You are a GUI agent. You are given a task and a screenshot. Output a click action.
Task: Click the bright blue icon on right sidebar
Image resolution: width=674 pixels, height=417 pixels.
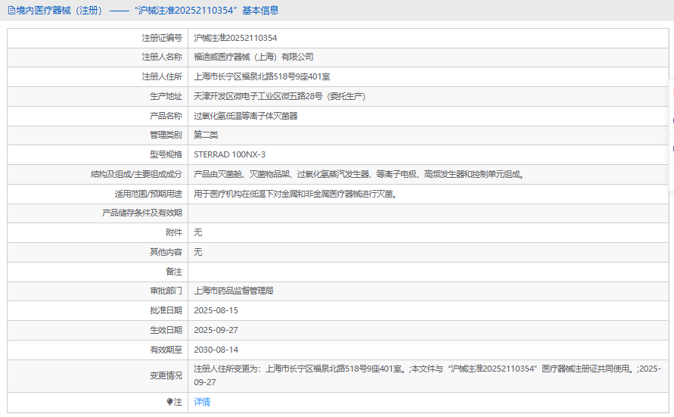click(672, 149)
